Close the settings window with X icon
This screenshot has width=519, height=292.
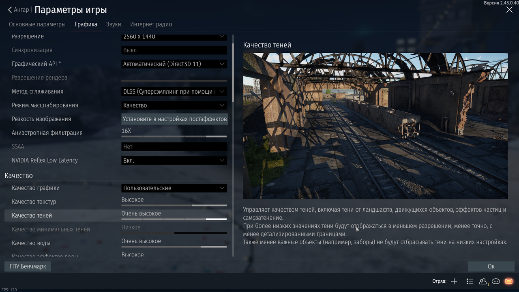point(509,10)
